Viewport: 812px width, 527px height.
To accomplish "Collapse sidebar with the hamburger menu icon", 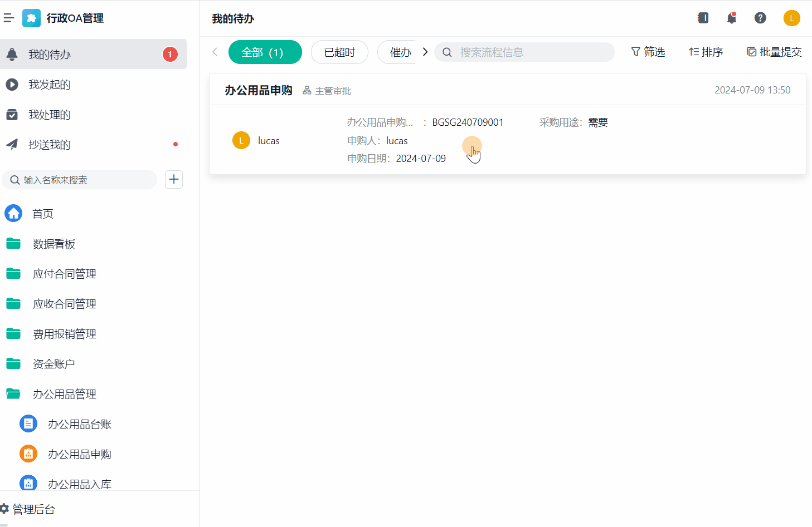I will click(9, 18).
